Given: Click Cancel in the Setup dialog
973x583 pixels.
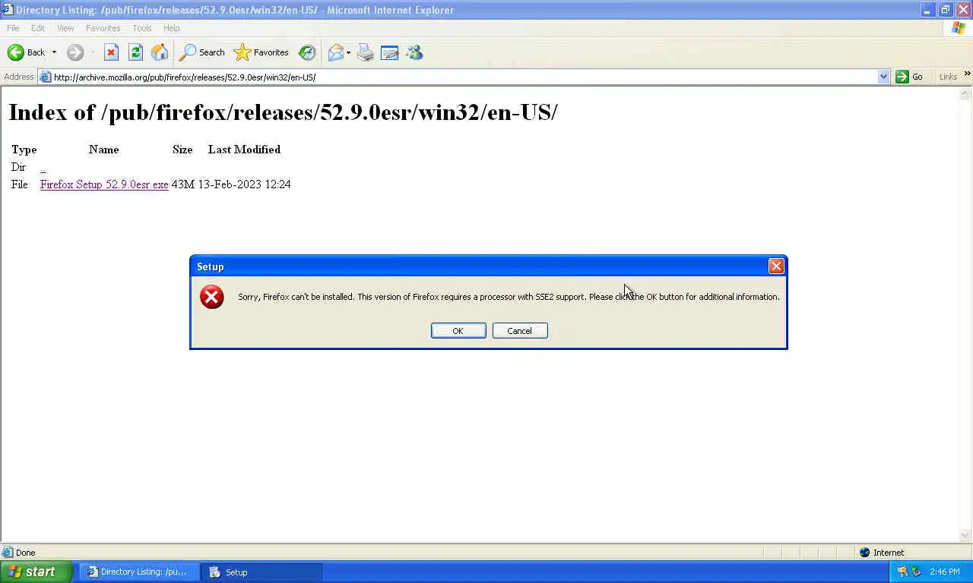Looking at the screenshot, I should click(520, 330).
